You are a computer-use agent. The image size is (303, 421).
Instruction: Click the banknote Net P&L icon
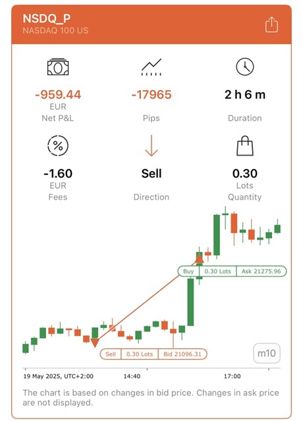click(x=58, y=67)
